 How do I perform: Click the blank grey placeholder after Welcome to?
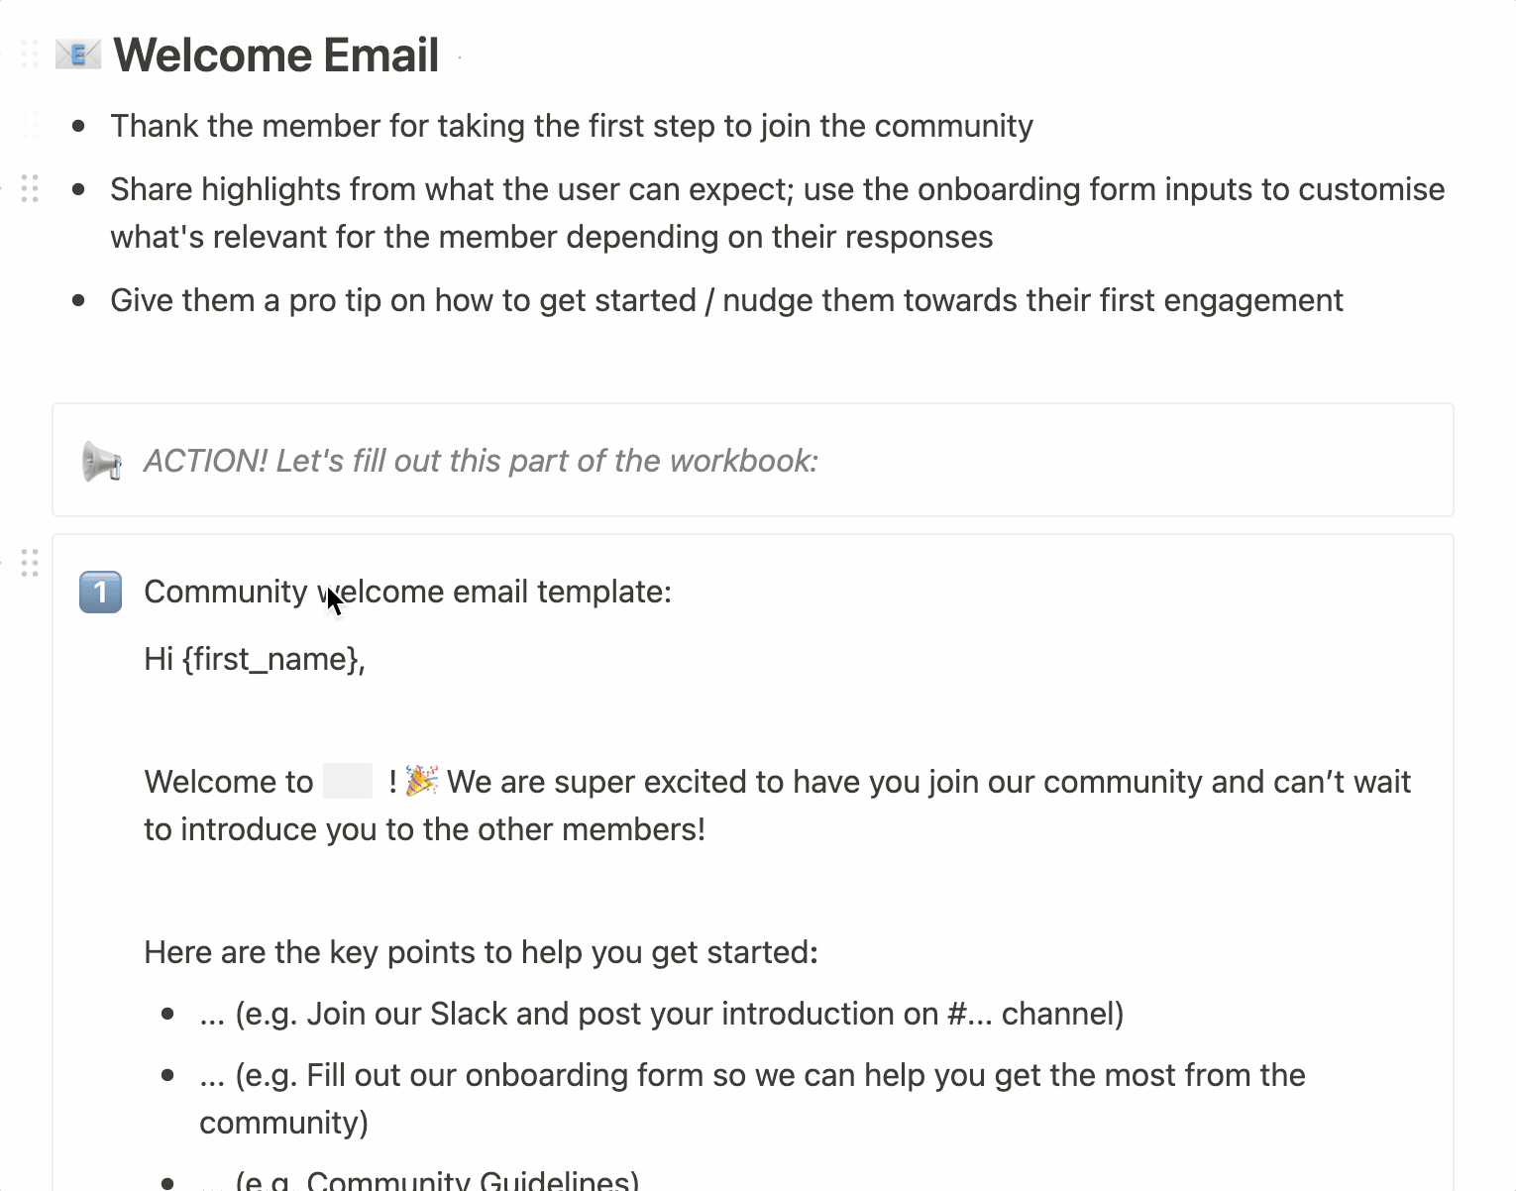tap(348, 781)
